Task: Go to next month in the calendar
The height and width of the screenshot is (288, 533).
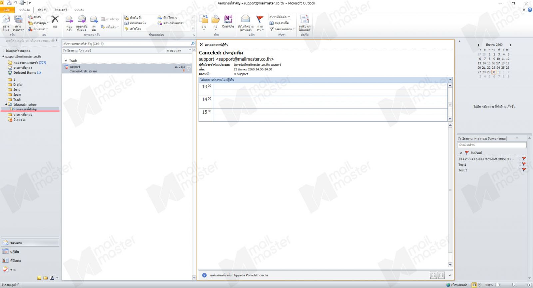Action: [x=510, y=45]
